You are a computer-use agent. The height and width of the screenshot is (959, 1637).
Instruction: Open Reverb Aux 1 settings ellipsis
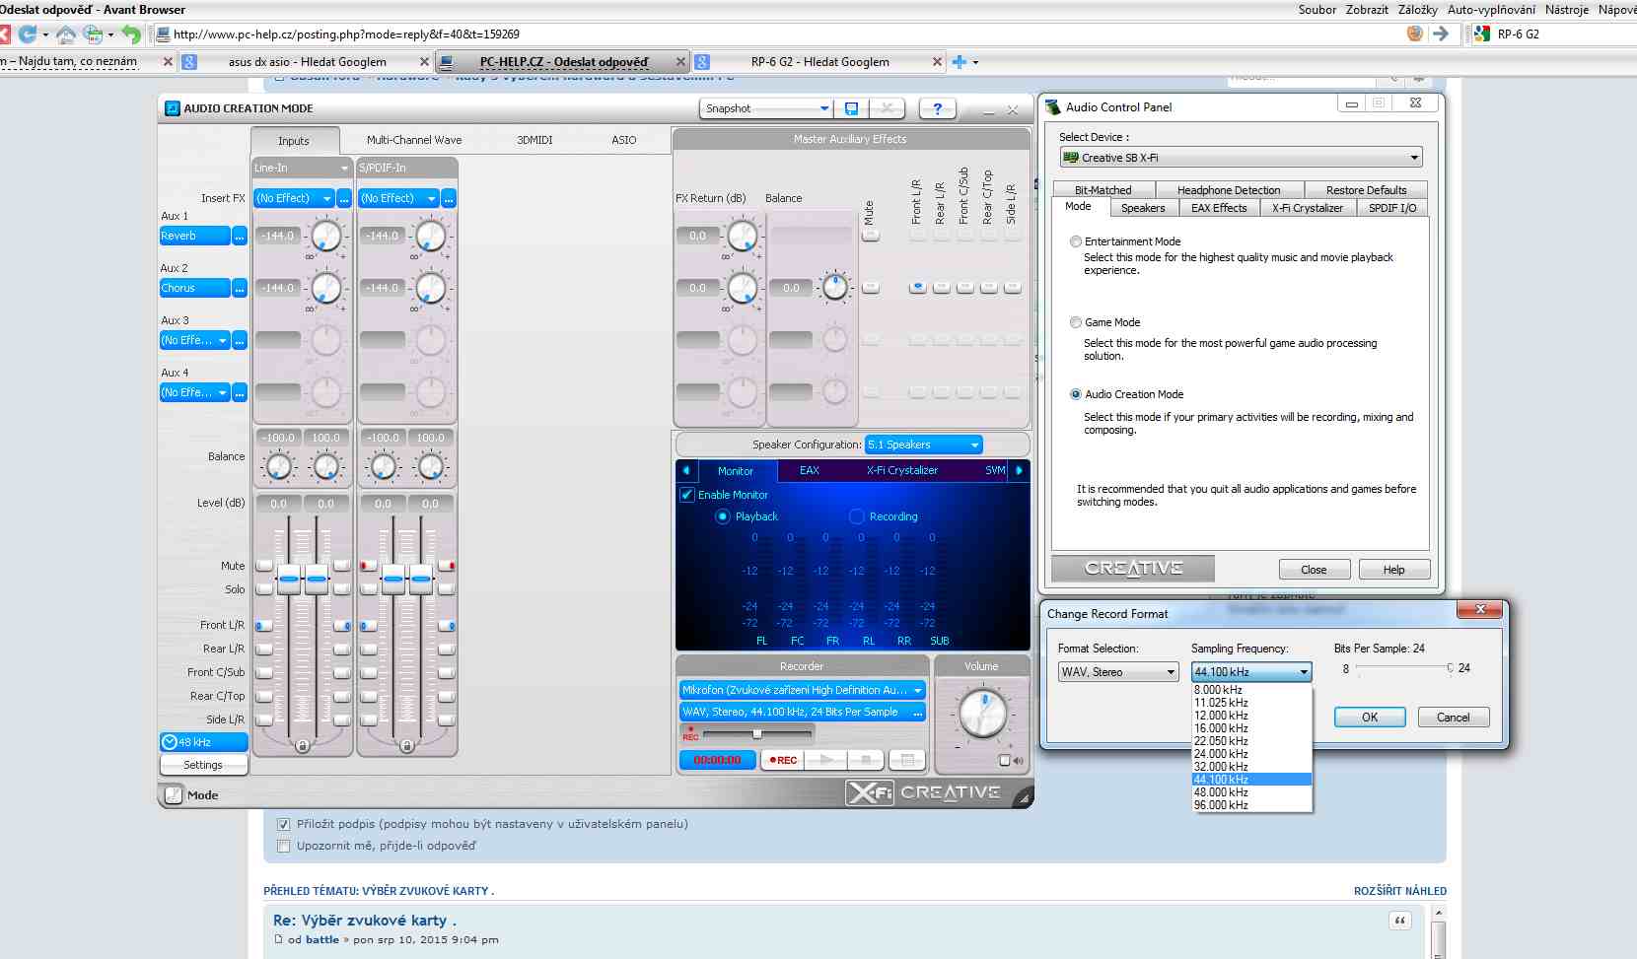[x=240, y=237]
